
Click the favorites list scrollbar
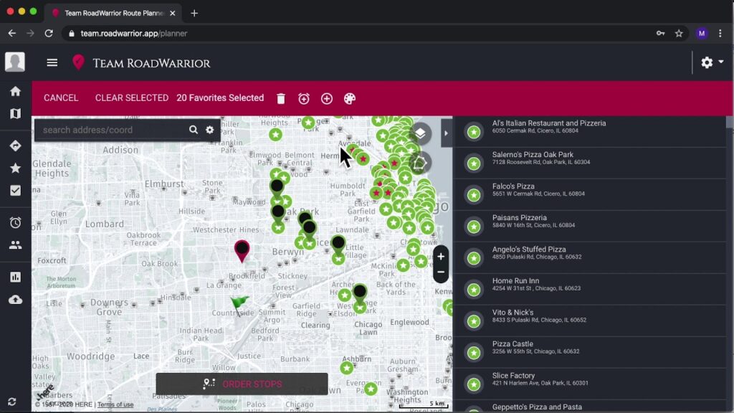(730, 123)
